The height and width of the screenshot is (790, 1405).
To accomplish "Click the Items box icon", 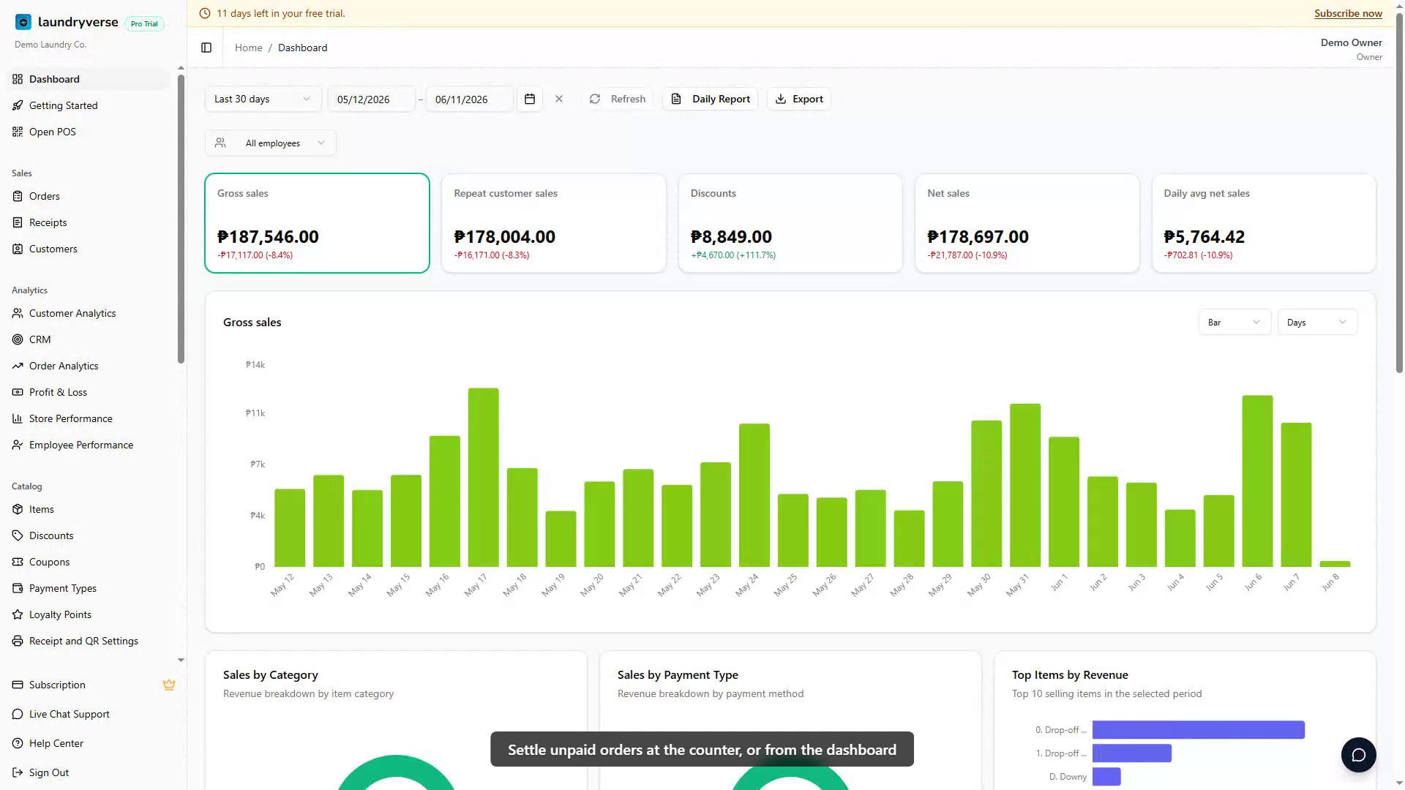I will coord(18,509).
